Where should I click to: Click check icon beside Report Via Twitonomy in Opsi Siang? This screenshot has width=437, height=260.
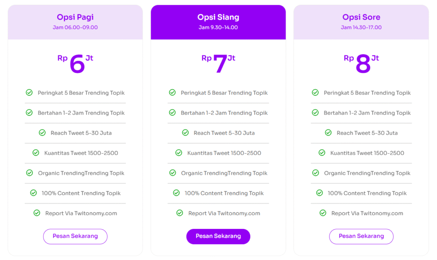(x=180, y=213)
